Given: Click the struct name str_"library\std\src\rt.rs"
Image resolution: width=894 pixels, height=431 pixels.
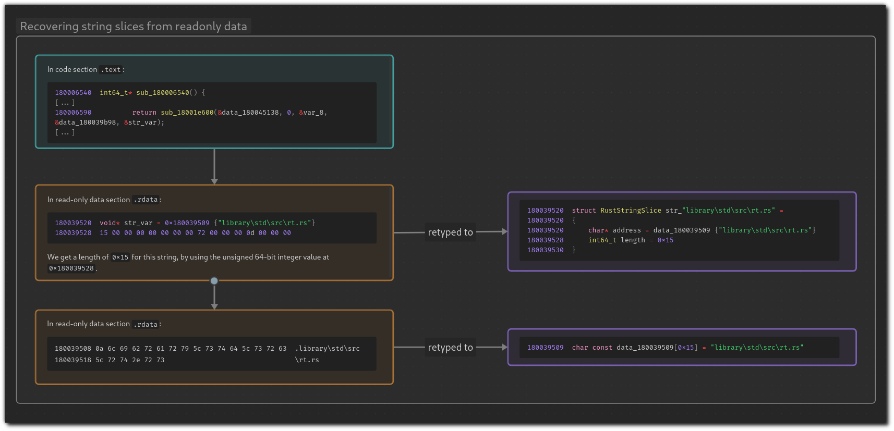Looking at the screenshot, I should [x=720, y=211].
